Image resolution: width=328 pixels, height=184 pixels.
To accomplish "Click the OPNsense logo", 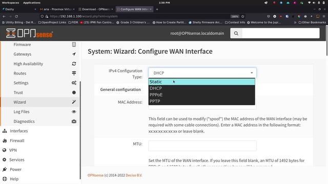I will pyautogui.click(x=29, y=33).
